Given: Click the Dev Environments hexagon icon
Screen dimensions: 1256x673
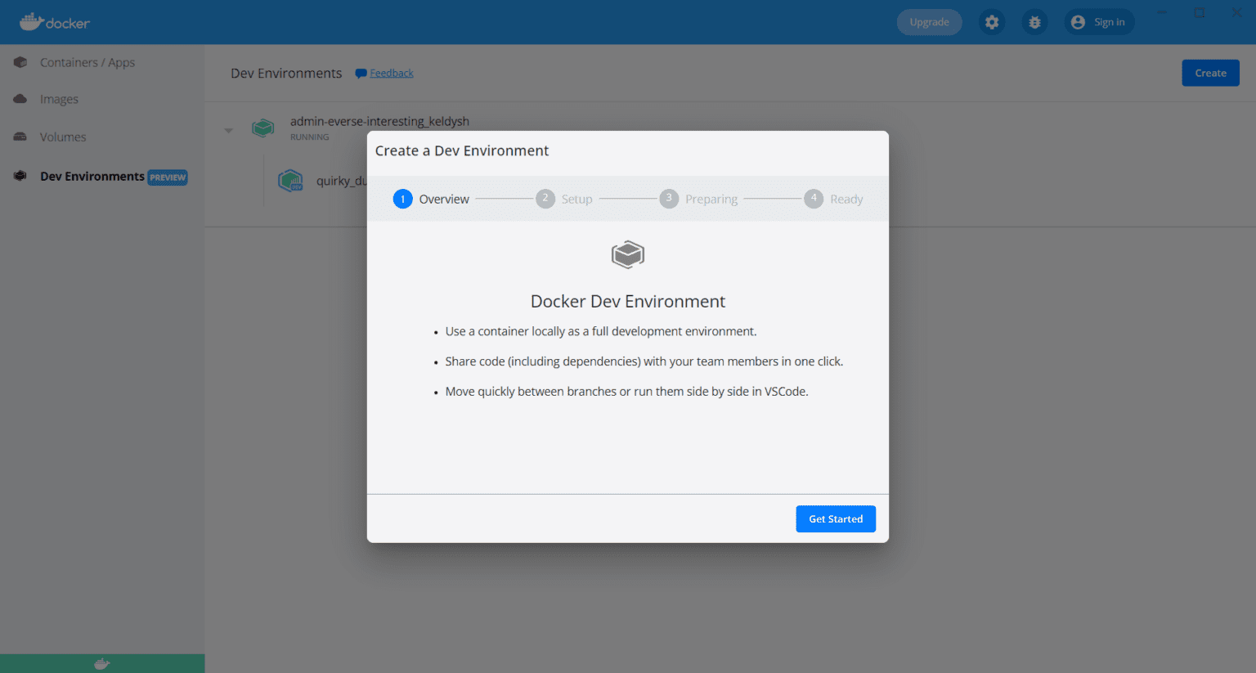Looking at the screenshot, I should coord(19,176).
